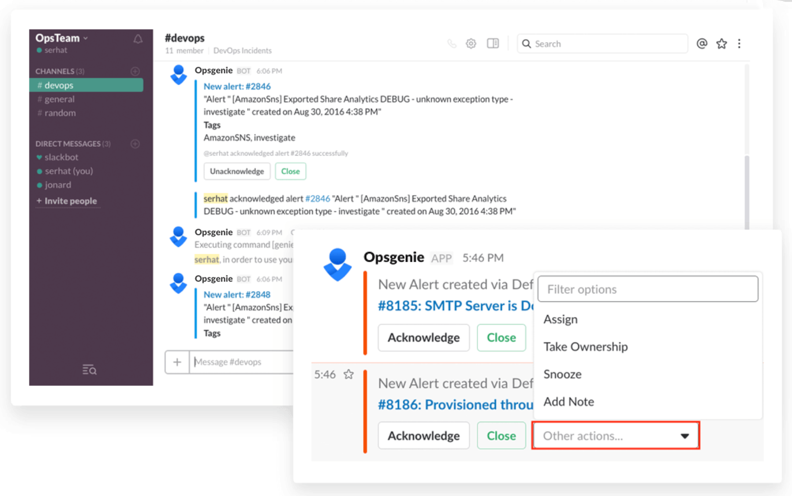View mentions with the @ icon
The height and width of the screenshot is (496, 792).
click(701, 43)
